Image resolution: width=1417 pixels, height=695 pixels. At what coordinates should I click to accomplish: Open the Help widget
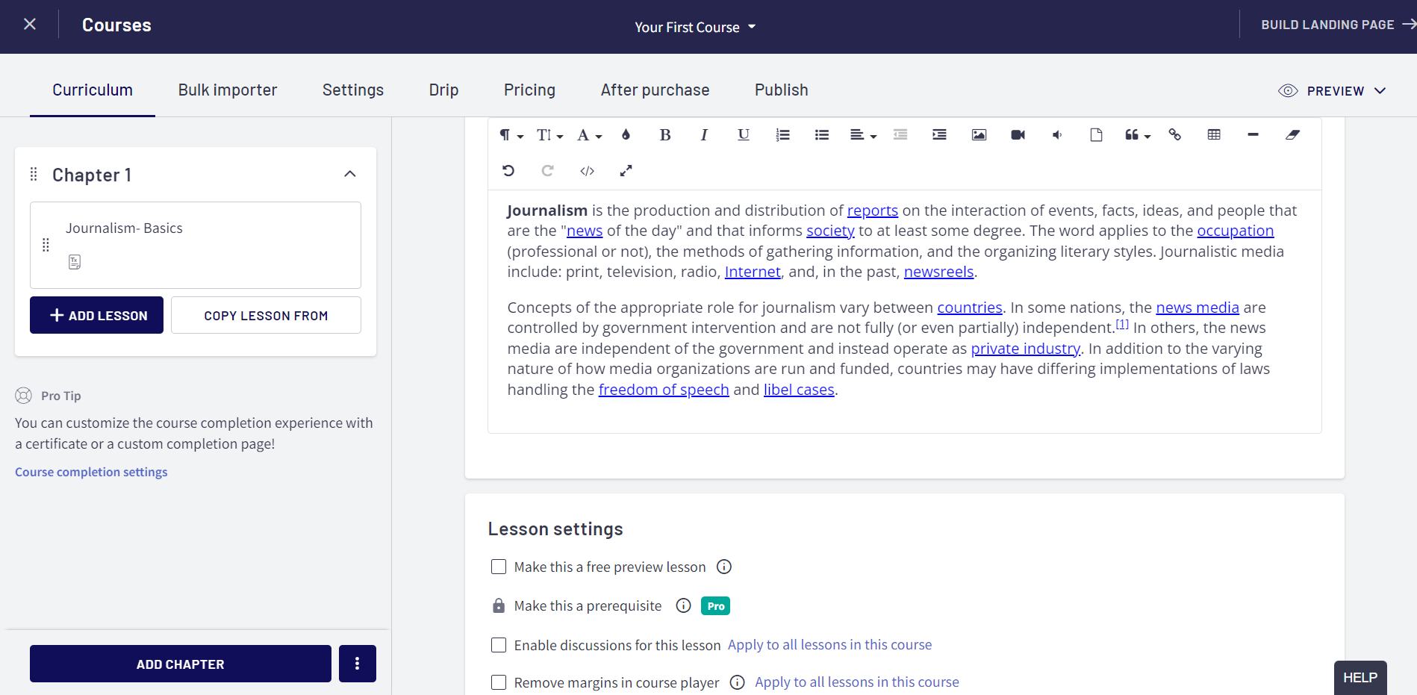point(1360,678)
